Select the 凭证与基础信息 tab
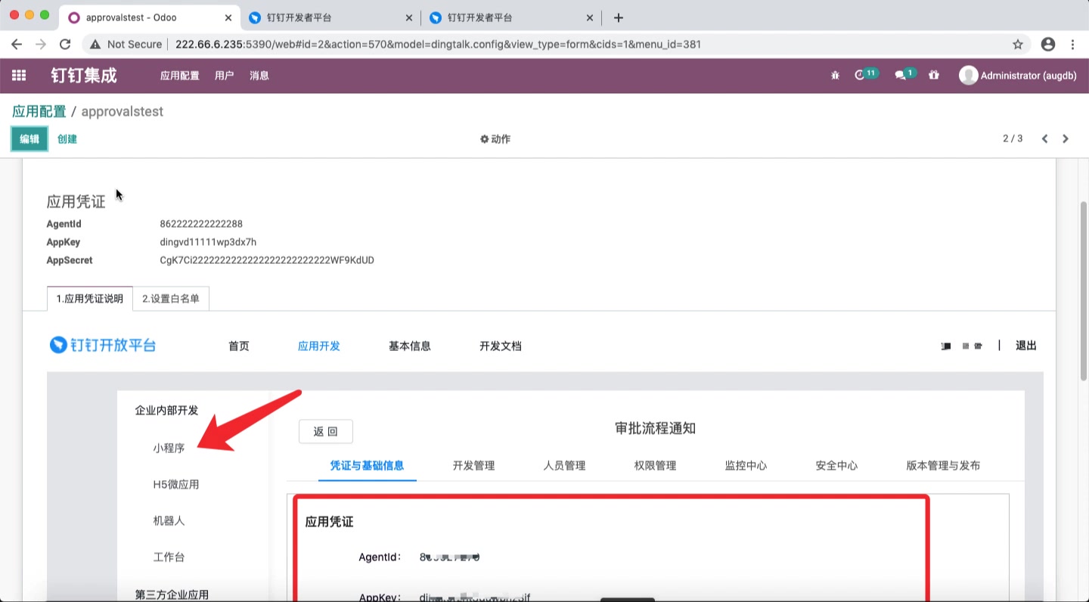1089x602 pixels. (367, 466)
